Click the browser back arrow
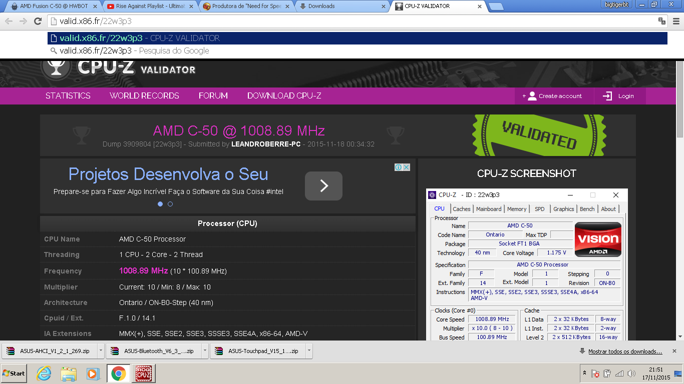The image size is (684, 384). click(9, 21)
